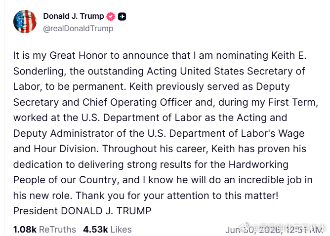330x236 pixels.
Task: Click the 'President DONALD J. TRUMP' signature
Action: pyautogui.click(x=82, y=211)
